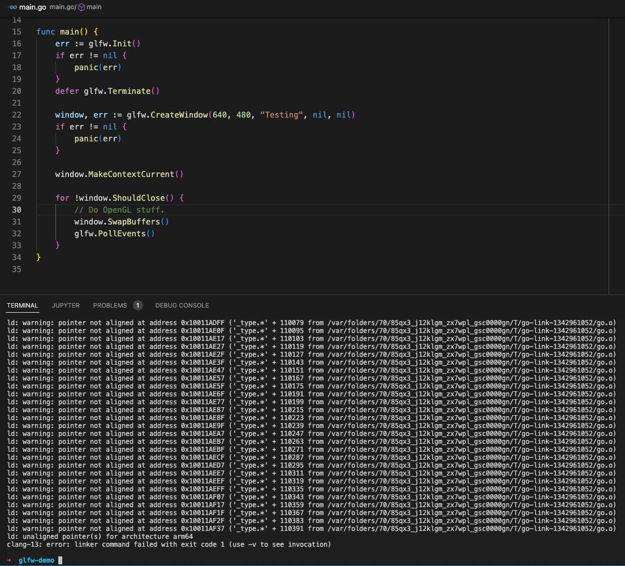Image resolution: width=625 pixels, height=566 pixels.
Task: Click the number 640 in CreateWindow
Action: [219, 115]
